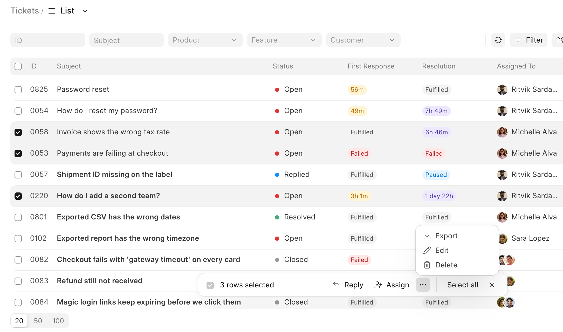This screenshot has width=563, height=332.
Task: Check ticket 0057 shipment checkbox
Action: point(18,175)
